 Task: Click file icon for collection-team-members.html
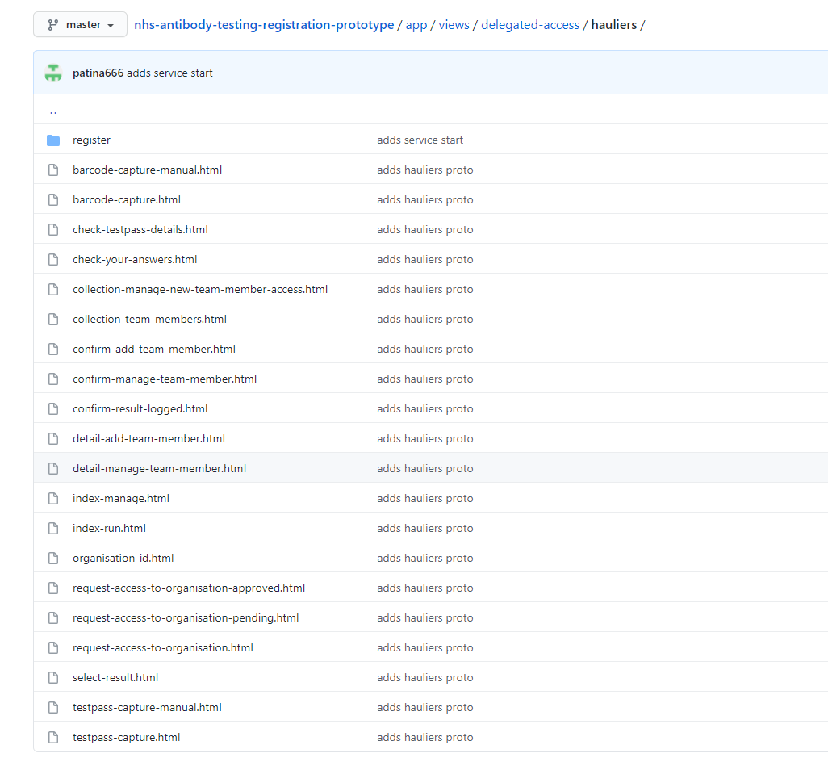pyautogui.click(x=53, y=319)
